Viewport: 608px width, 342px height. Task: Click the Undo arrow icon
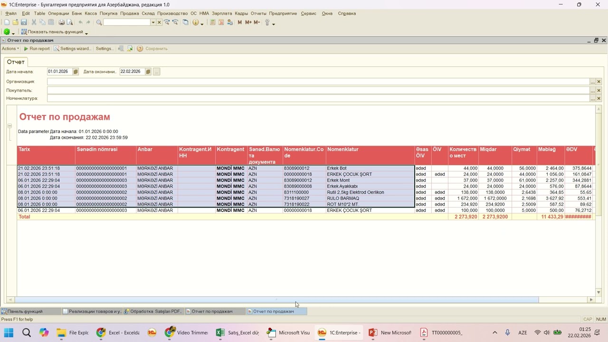80,22
